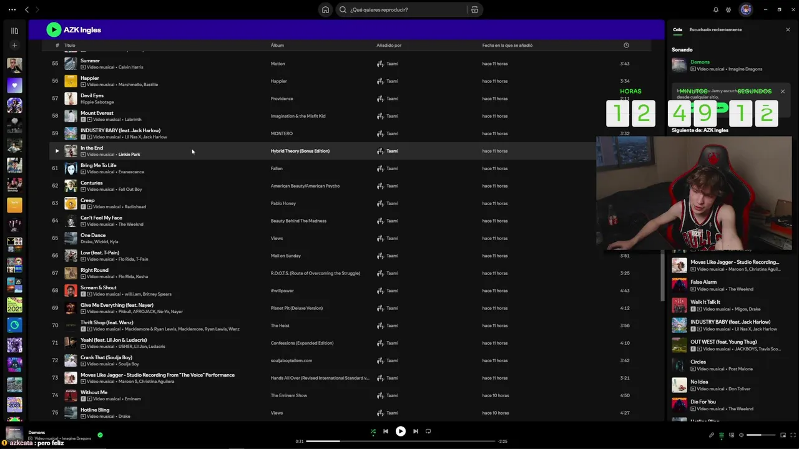Viewport: 799px width, 449px height.
Task: Open Liked Songs in sidebar
Action: pos(14,85)
